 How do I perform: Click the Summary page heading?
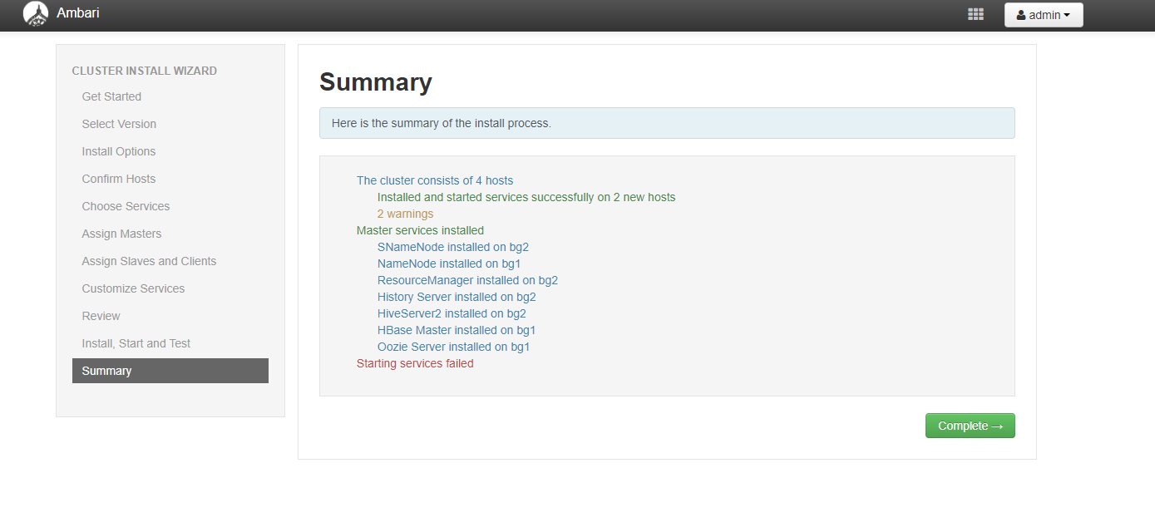[376, 82]
